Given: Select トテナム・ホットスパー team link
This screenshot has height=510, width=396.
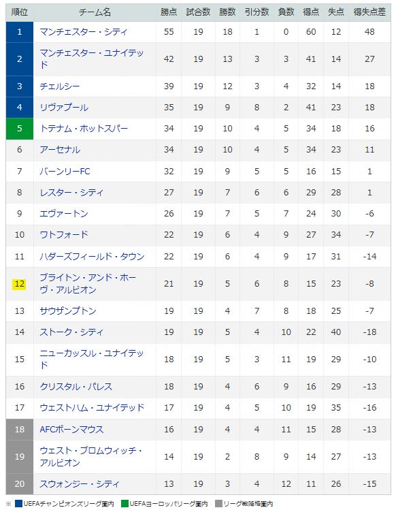Looking at the screenshot, I should pyautogui.click(x=84, y=129).
